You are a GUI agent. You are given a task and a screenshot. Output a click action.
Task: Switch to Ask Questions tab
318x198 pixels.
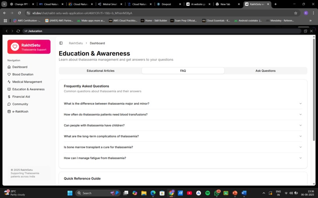[266, 71]
